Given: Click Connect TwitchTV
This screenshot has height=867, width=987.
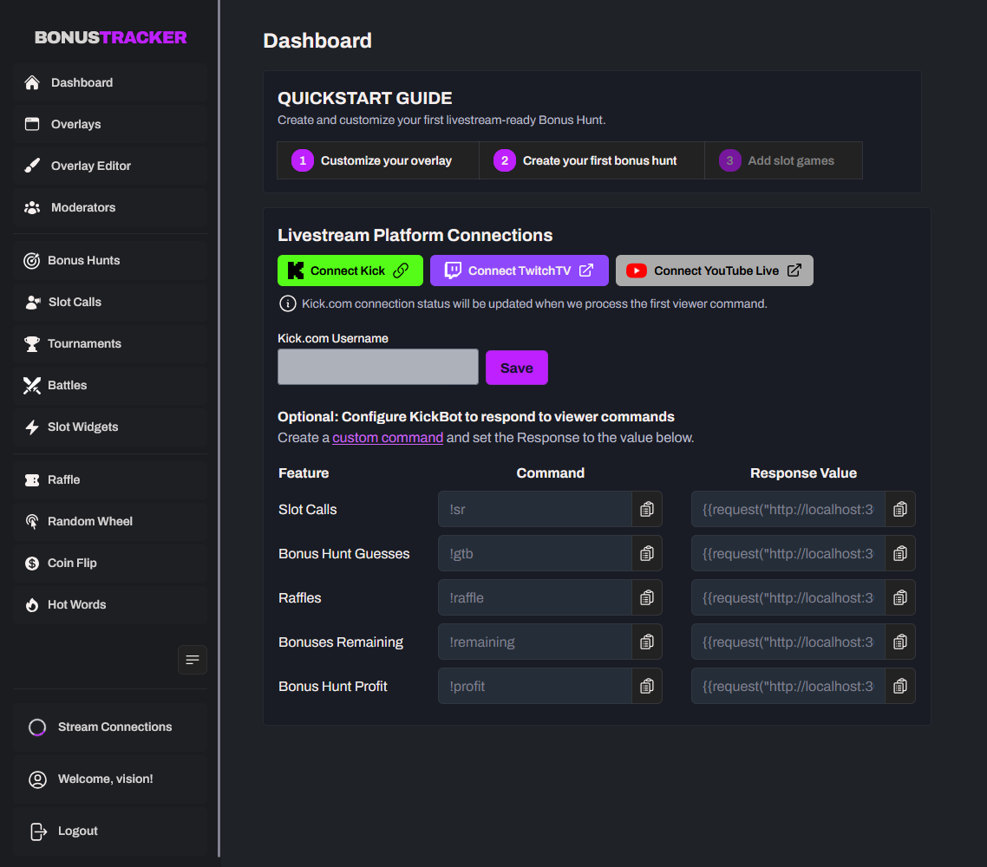Looking at the screenshot, I should 519,270.
